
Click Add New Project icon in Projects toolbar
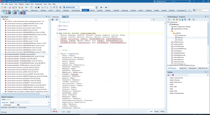click(x=174, y=20)
